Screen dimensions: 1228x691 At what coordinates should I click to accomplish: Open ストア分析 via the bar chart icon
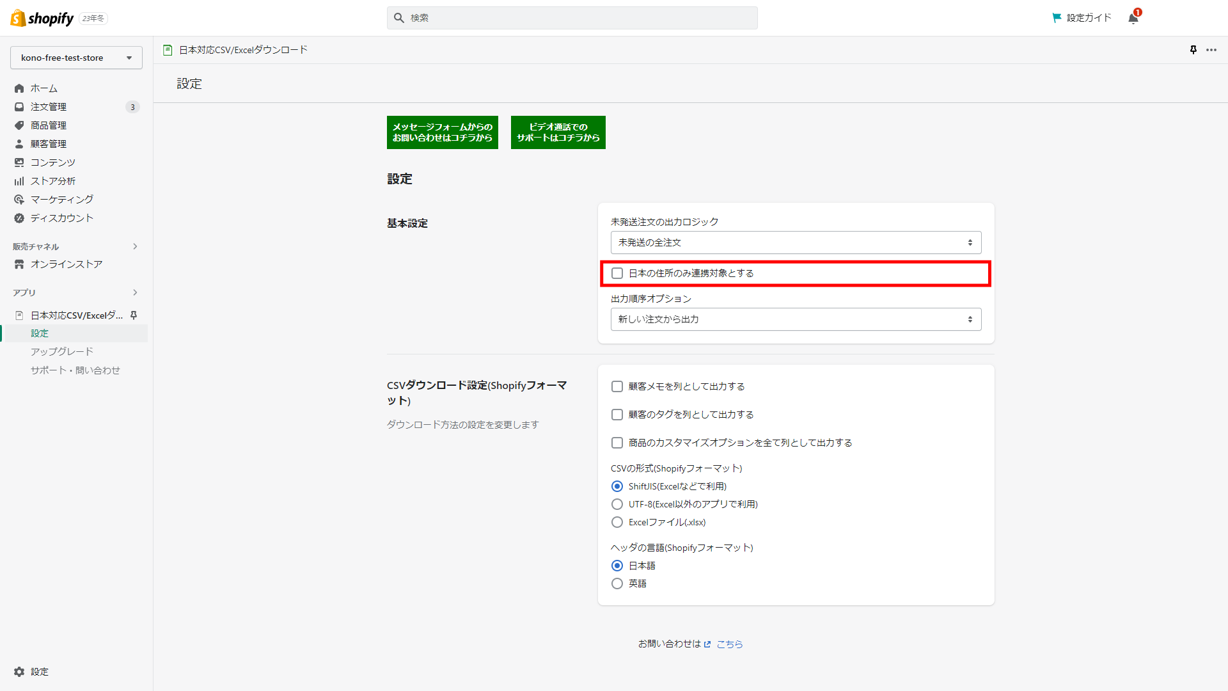coord(19,181)
